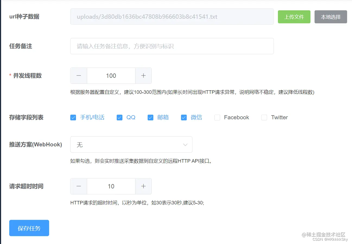Click the timeout number field showing 10
The height and width of the screenshot is (244, 352).
[x=111, y=186]
